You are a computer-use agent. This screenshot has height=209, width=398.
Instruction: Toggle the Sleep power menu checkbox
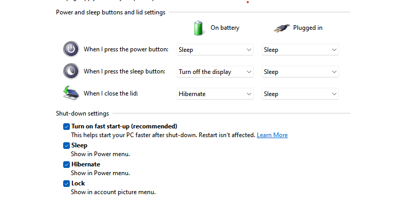tap(66, 145)
